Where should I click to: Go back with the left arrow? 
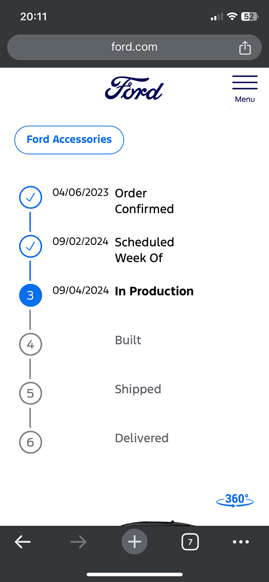pyautogui.click(x=23, y=542)
